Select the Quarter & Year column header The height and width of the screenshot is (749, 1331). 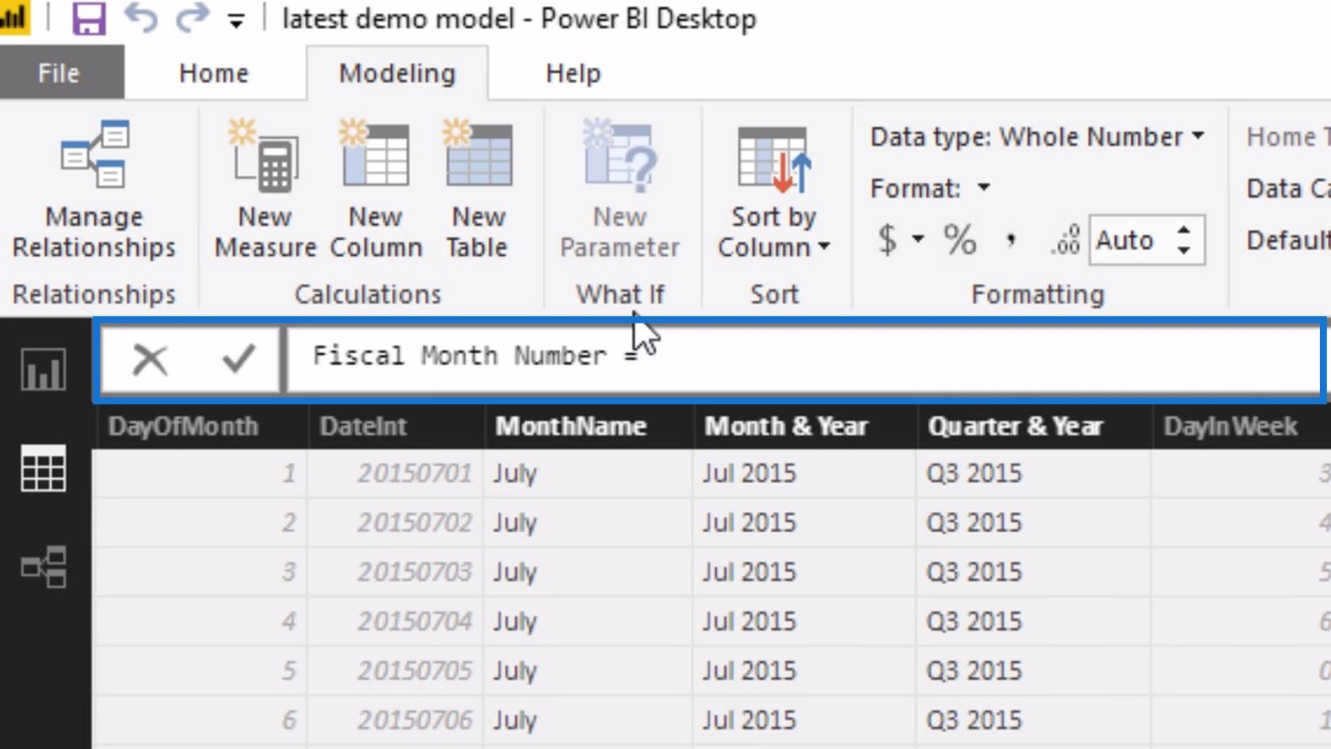[1034, 426]
